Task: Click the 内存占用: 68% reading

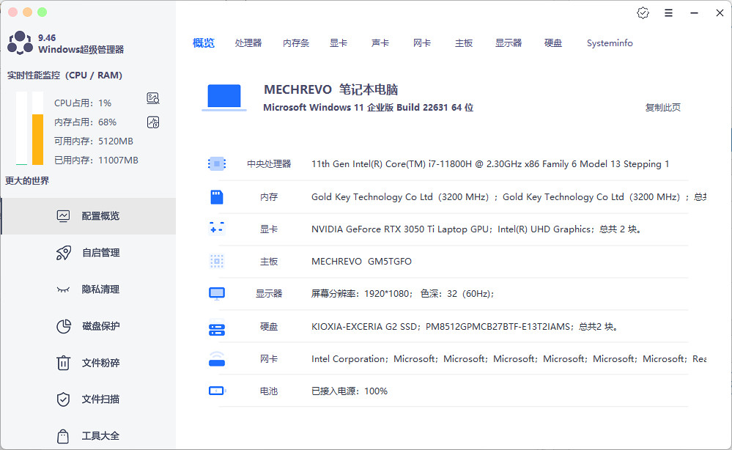Action: (86, 122)
